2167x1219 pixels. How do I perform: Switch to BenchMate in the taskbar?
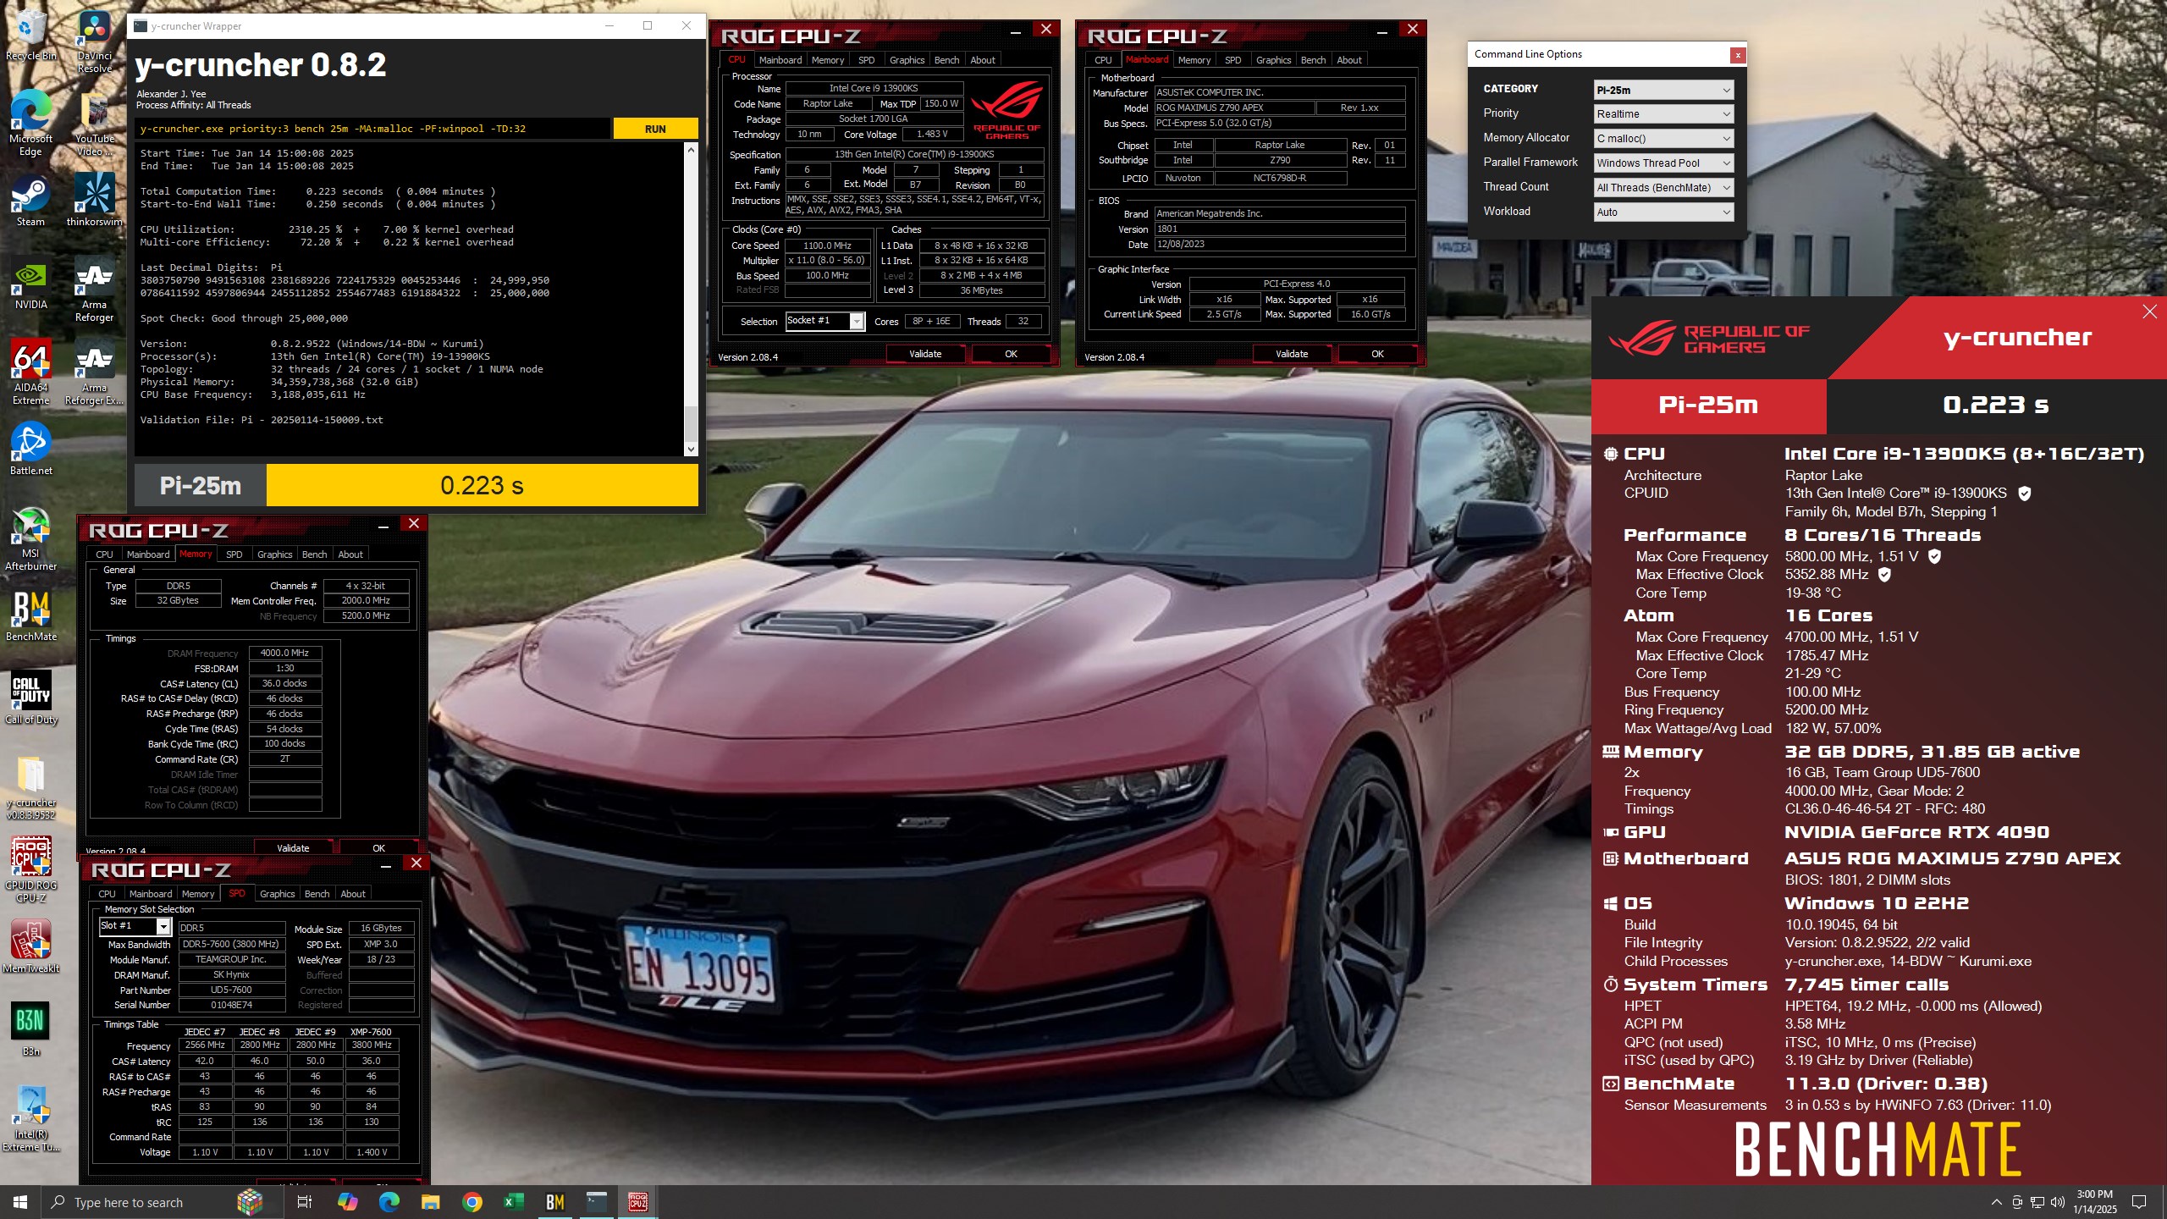pyautogui.click(x=555, y=1202)
